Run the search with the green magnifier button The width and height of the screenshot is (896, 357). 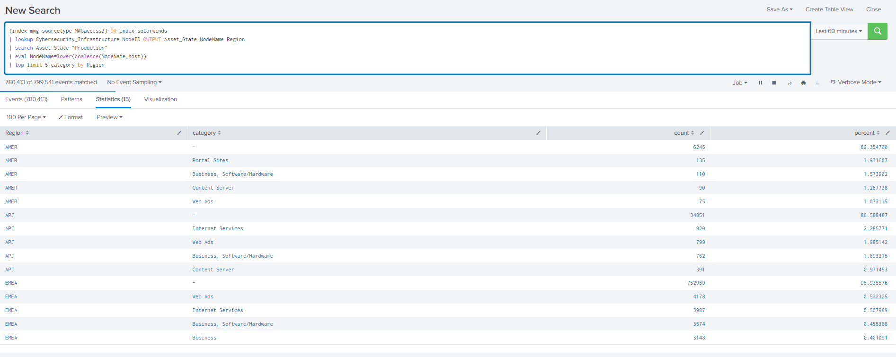point(877,31)
